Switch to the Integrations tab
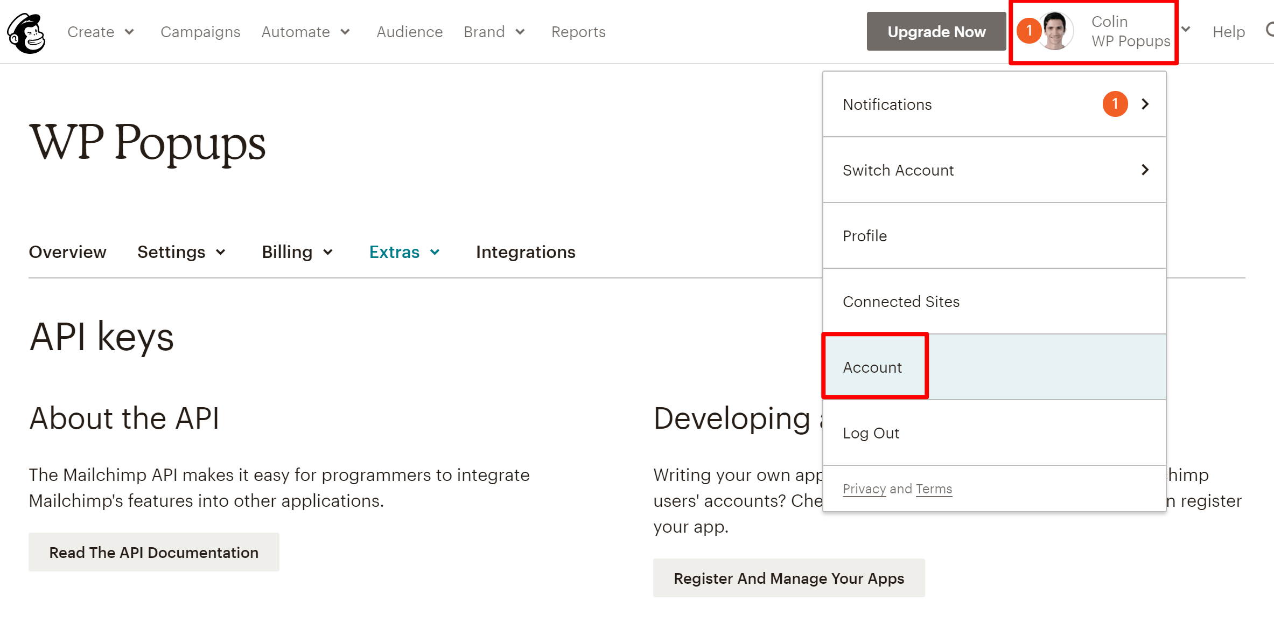Viewport: 1274px width, 621px height. (526, 252)
